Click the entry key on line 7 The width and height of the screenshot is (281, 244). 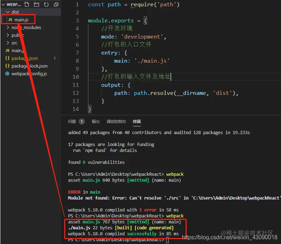tap(109, 53)
